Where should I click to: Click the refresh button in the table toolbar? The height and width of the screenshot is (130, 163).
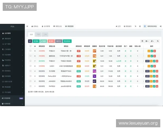pos(30,41)
